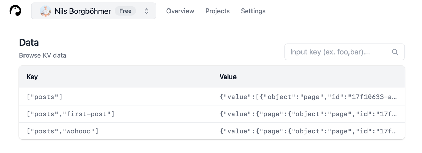Image resolution: width=422 pixels, height=153 pixels.
Task: Click Nils Borgböhmer's avatar picture
Action: point(46,11)
